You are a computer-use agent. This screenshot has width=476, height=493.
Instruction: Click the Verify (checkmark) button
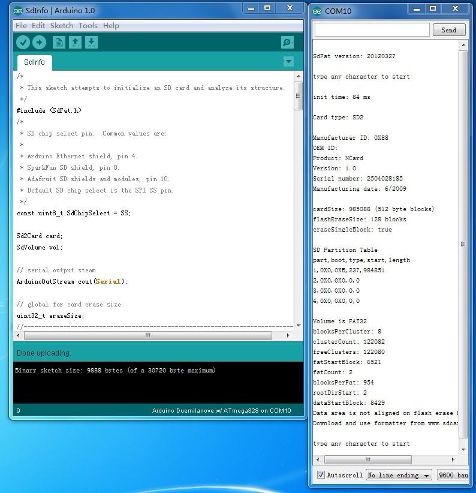(23, 42)
